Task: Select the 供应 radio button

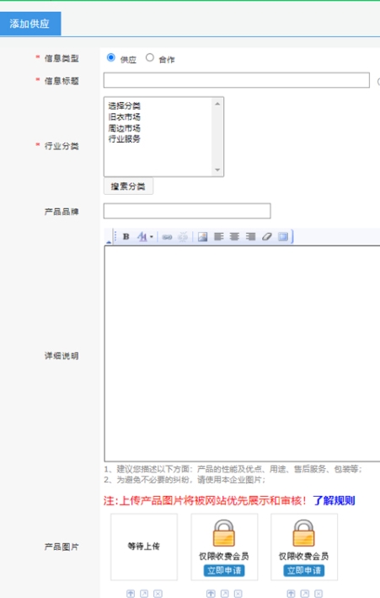Action: [111, 57]
